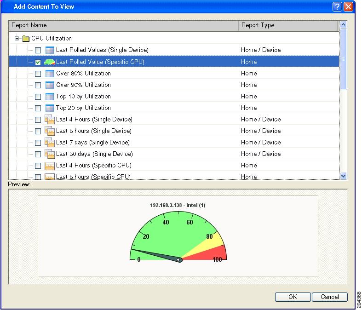The height and width of the screenshot is (310, 362).
Task: Click Home / Device type of Last Polled Values
Action: coord(261,50)
